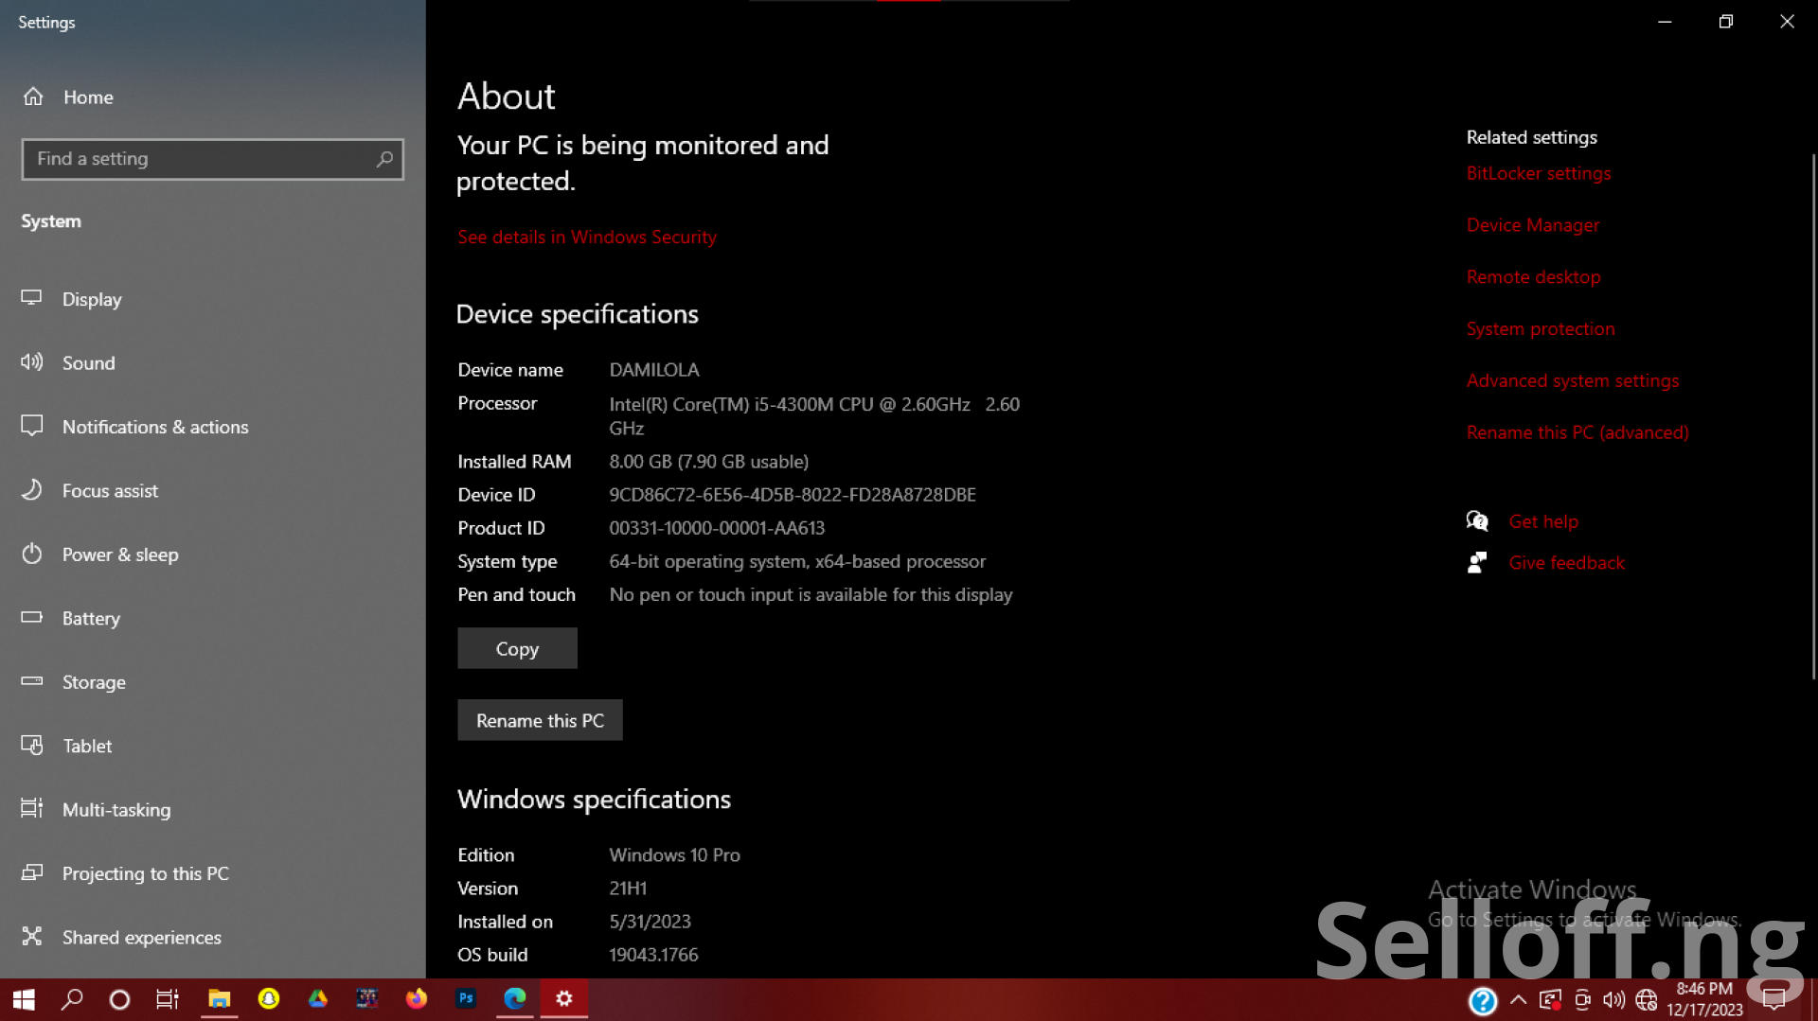
Task: Click the Installed RAM value 8.00 GB
Action: click(x=709, y=462)
